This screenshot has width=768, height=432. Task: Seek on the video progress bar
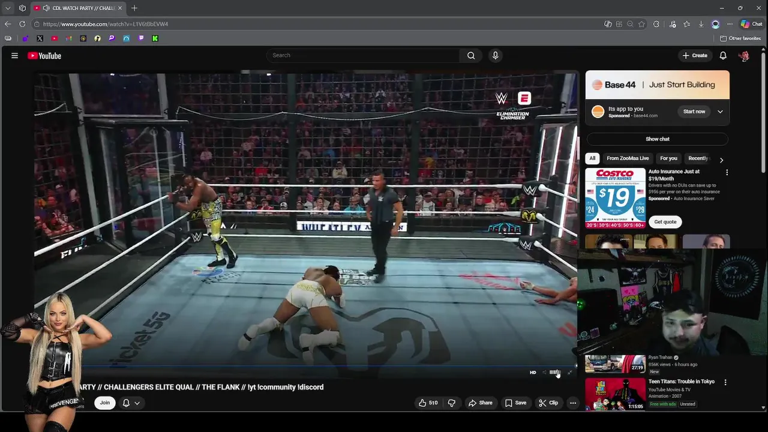click(306, 365)
